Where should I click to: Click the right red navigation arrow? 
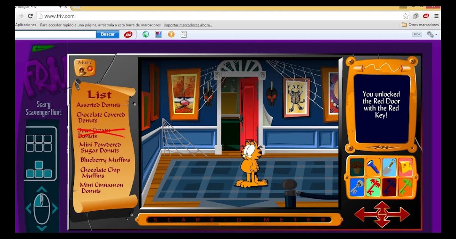pyautogui.click(x=400, y=214)
